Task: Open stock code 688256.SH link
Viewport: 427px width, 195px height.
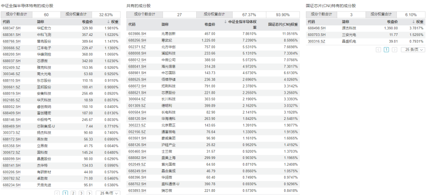Action: click(137, 40)
